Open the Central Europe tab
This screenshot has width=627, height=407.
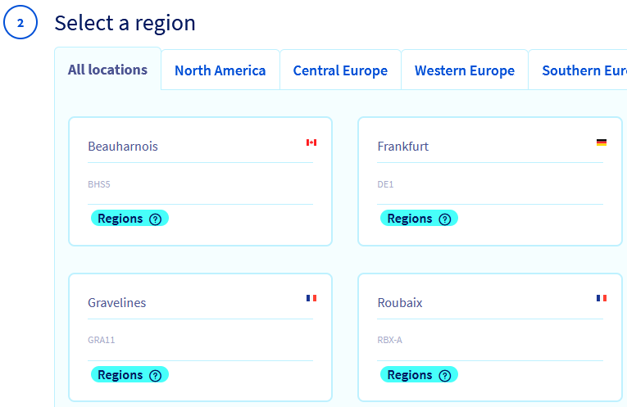pyautogui.click(x=340, y=70)
